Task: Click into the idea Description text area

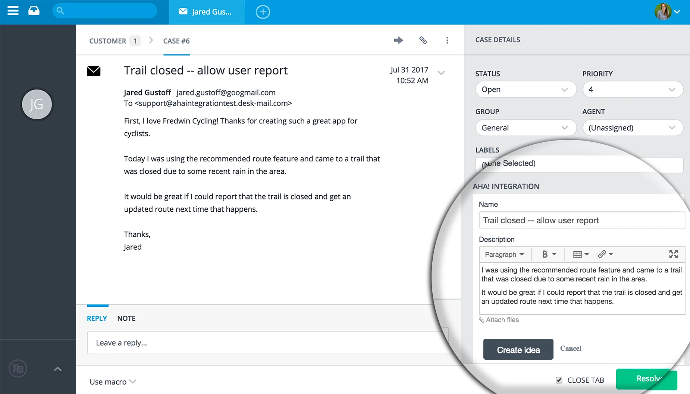Action: click(582, 289)
